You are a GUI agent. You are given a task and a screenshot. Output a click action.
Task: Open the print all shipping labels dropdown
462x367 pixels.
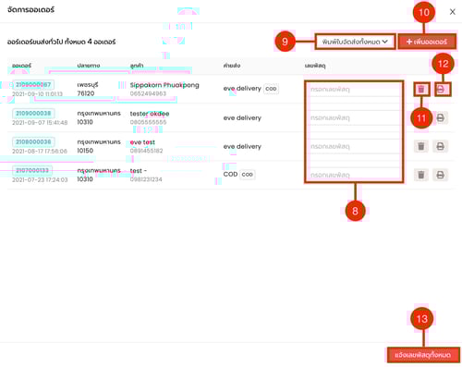355,42
